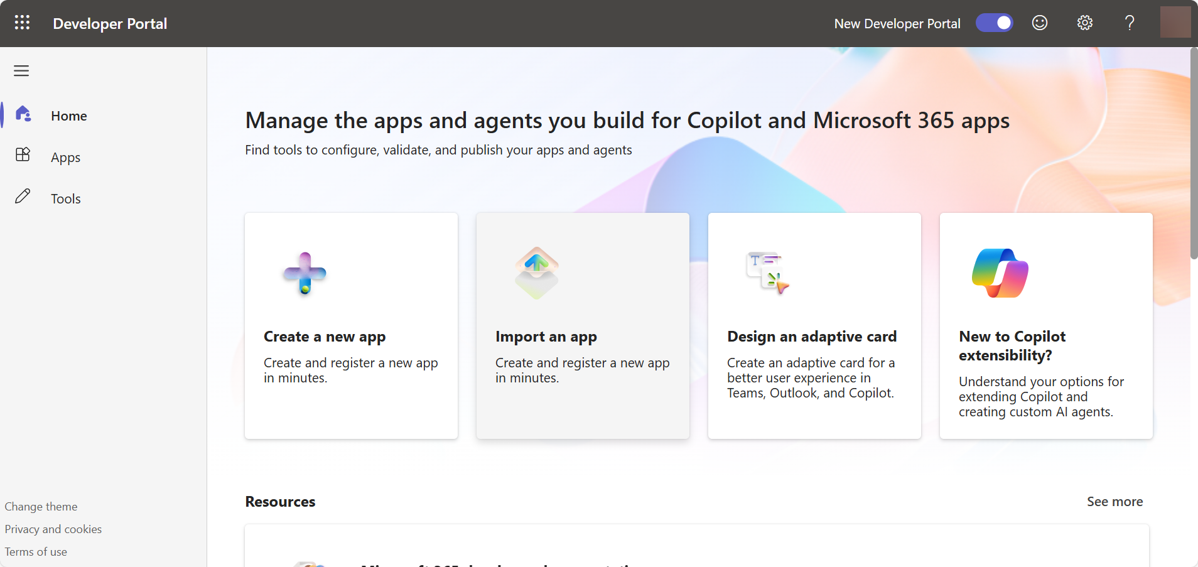Open the user profile avatar
This screenshot has width=1198, height=567.
(1175, 23)
